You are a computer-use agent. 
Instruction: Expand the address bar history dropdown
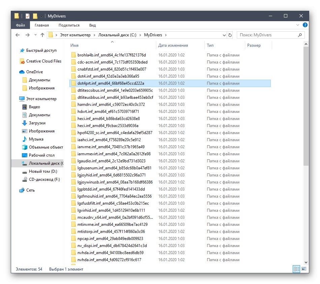tap(224, 35)
